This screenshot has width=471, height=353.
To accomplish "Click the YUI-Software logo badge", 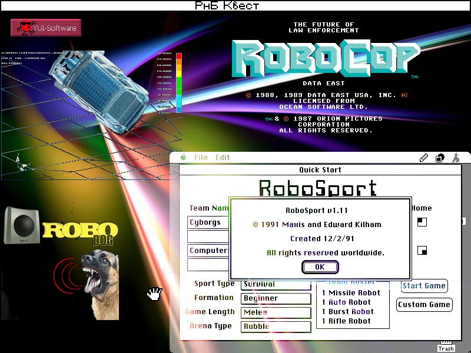I will (46, 27).
